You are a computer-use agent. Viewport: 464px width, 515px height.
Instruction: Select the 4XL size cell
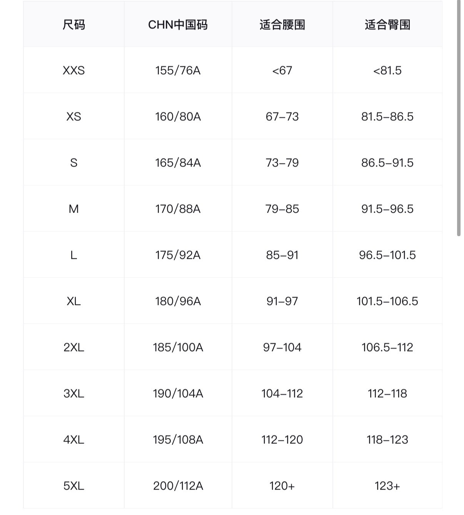73,440
